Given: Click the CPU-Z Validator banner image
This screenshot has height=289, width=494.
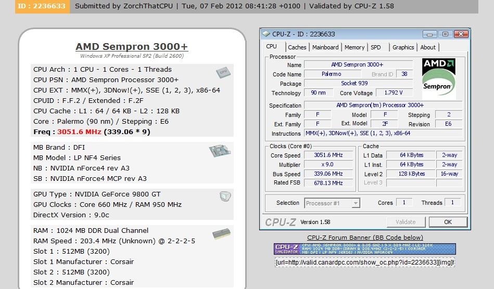Looking at the screenshot, I should [x=365, y=249].
